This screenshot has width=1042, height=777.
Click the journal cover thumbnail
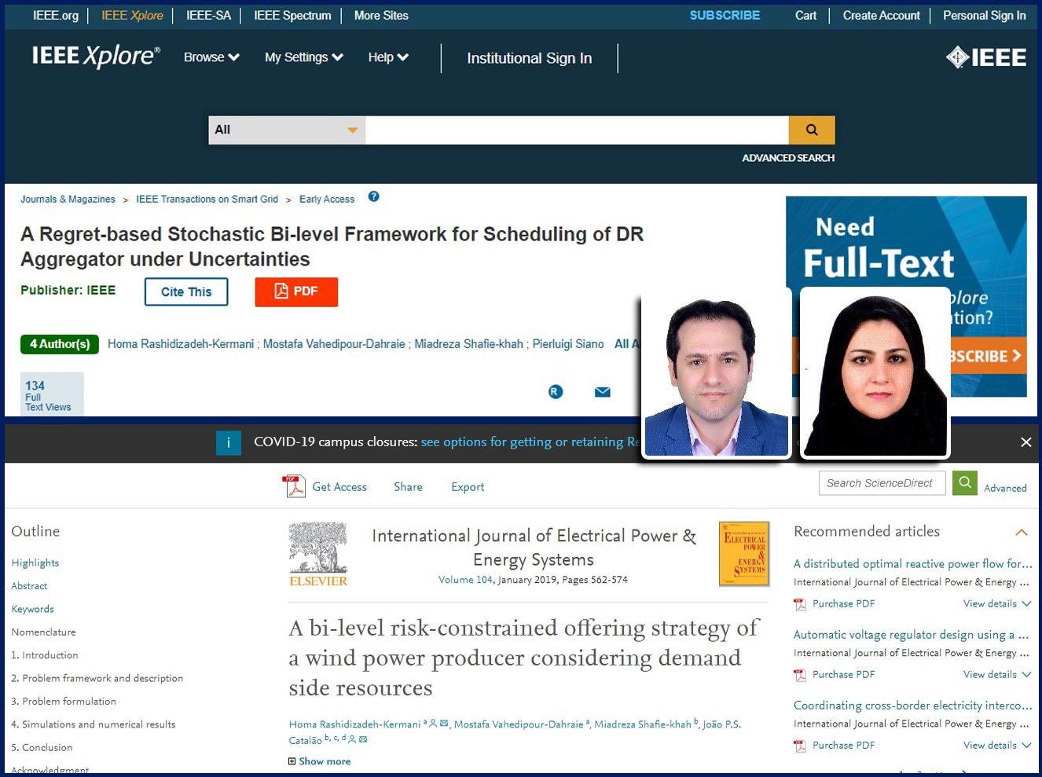[743, 554]
